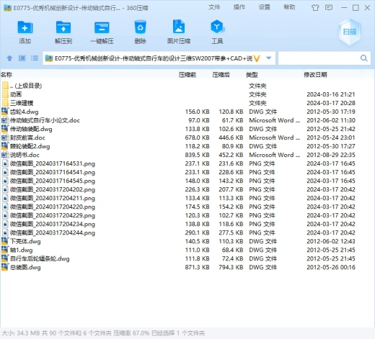Click the 总装图.dwg file icon
375x339 pixels.
coord(5,267)
